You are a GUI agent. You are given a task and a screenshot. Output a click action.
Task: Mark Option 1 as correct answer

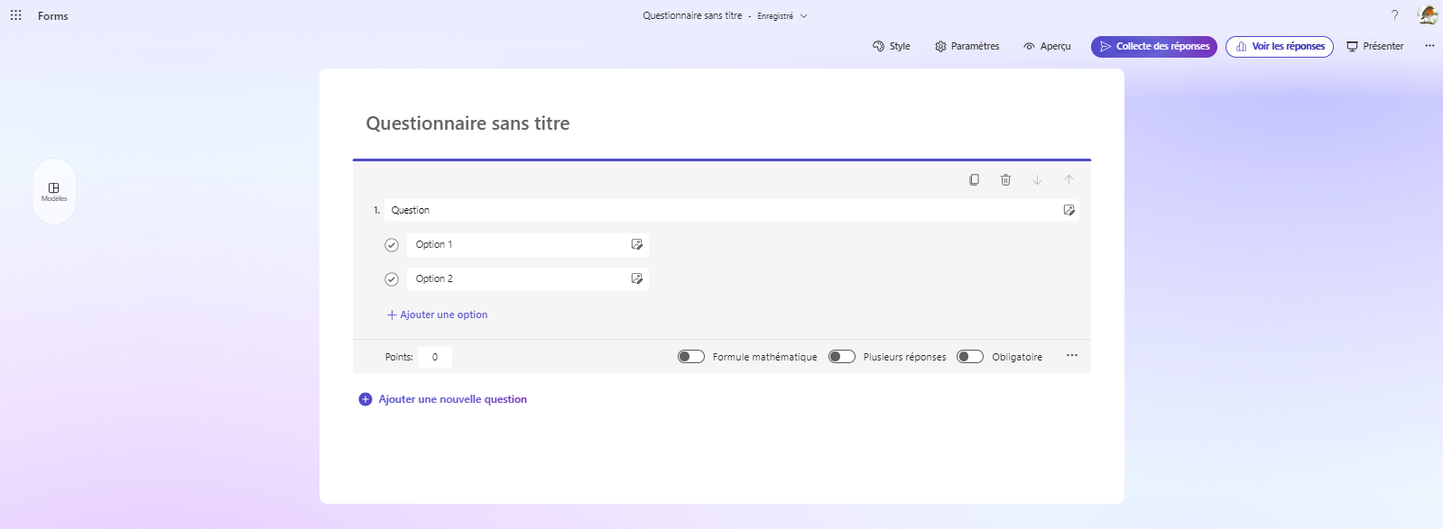pos(392,245)
